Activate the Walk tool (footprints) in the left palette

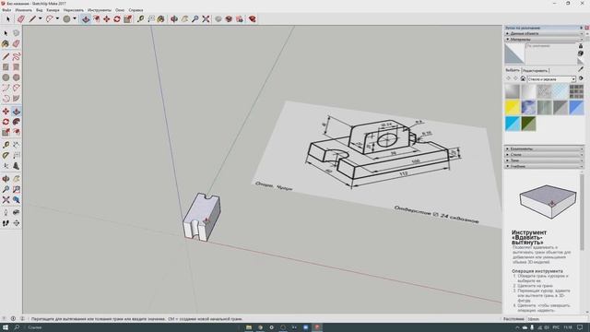click(x=6, y=223)
